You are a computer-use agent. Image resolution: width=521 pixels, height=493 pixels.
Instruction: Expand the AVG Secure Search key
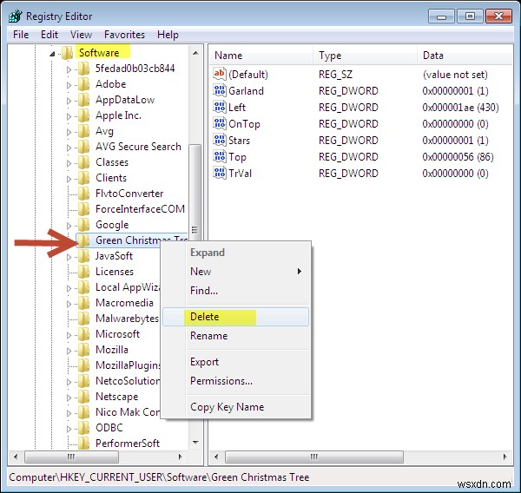point(69,148)
